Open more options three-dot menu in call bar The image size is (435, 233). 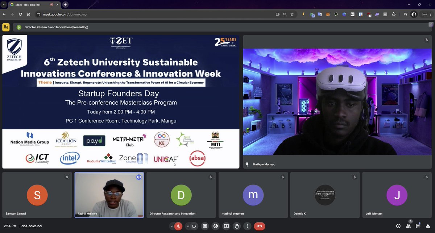click(247, 226)
